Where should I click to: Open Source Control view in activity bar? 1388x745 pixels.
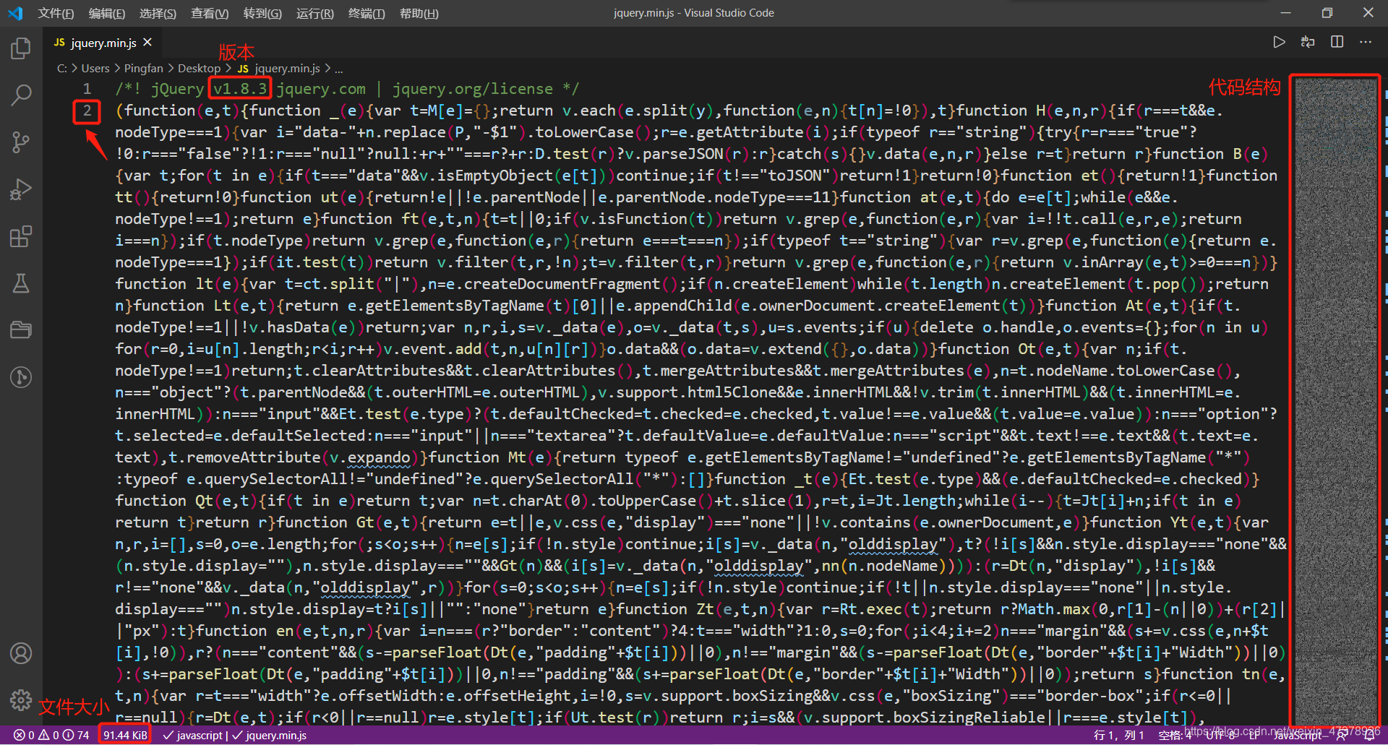(21, 142)
